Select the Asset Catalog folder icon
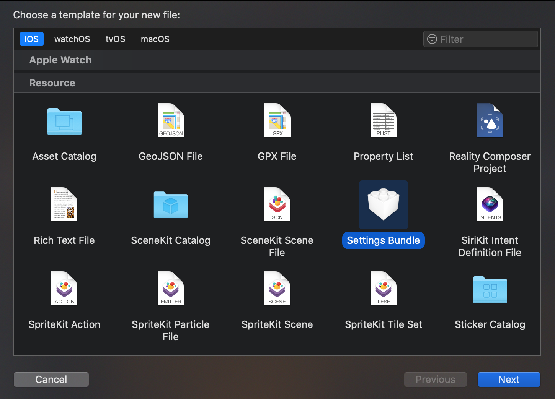 point(64,122)
